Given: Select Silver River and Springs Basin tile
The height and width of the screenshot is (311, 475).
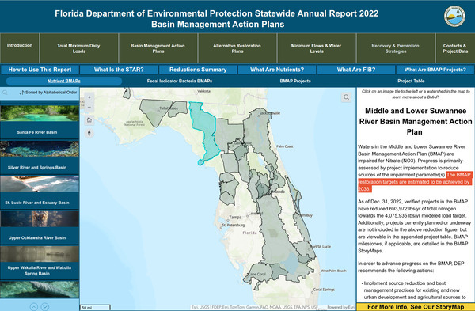Looking at the screenshot, I should click(x=40, y=157).
